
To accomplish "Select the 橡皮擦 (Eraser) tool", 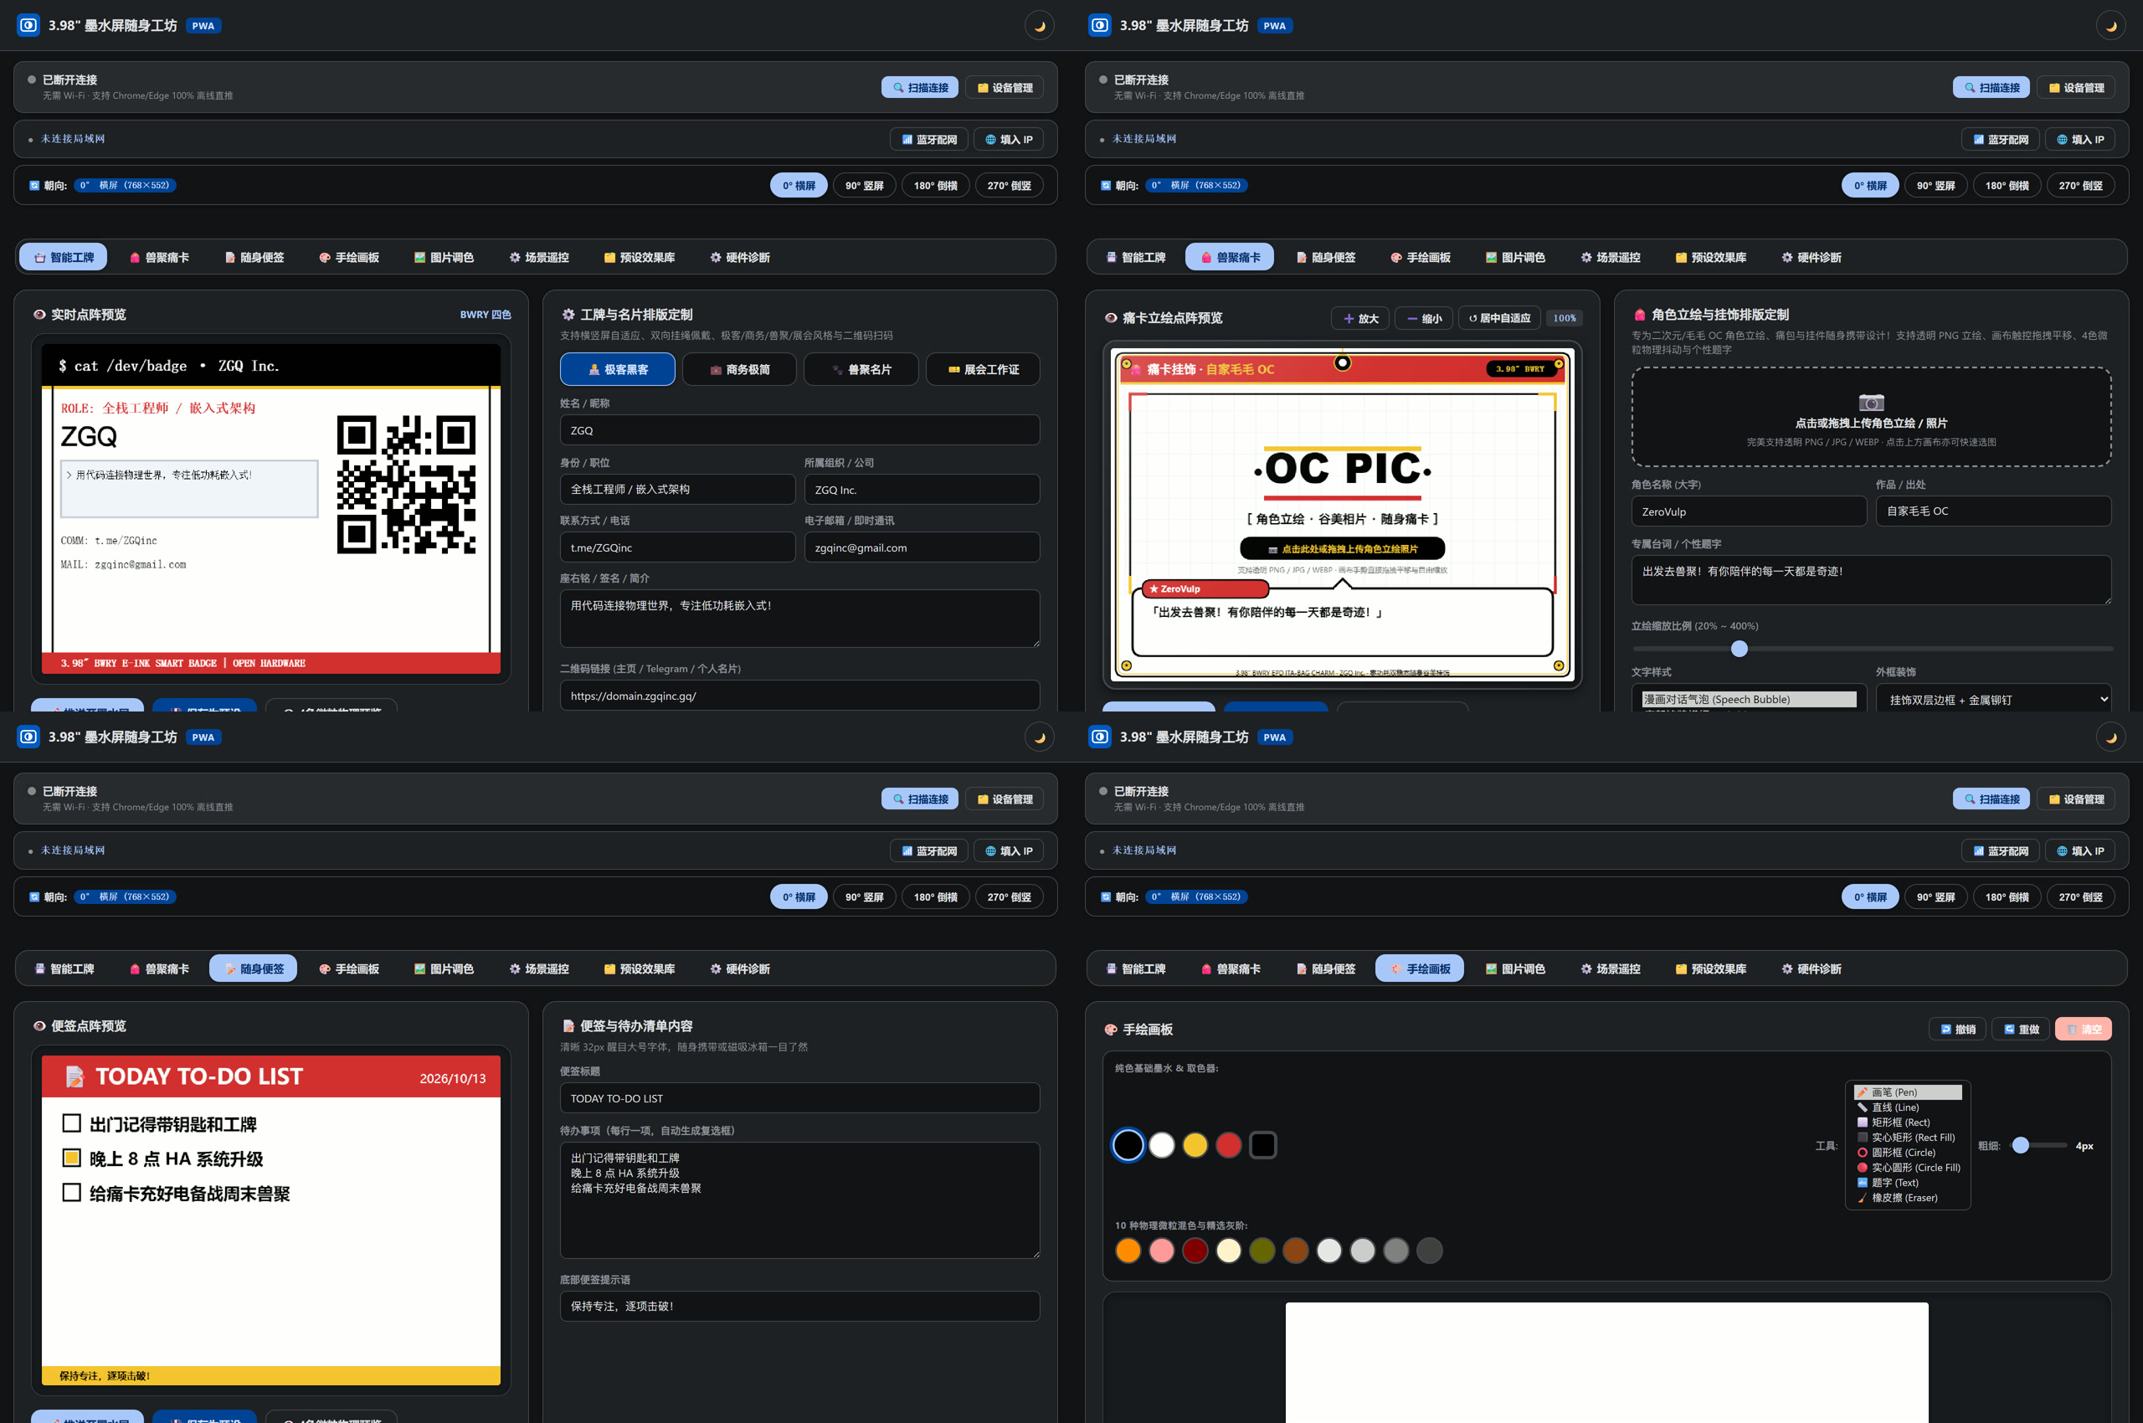I will tap(1907, 1198).
